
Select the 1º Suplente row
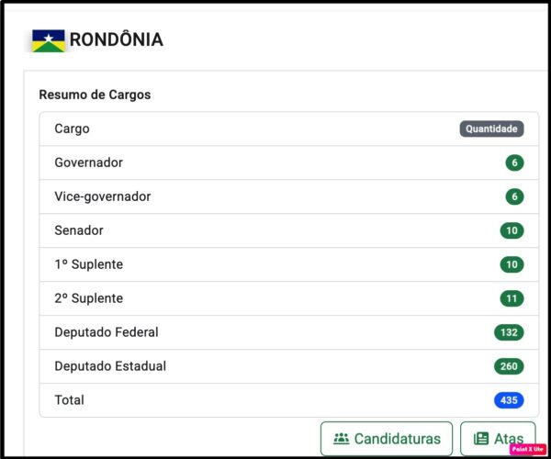point(289,264)
